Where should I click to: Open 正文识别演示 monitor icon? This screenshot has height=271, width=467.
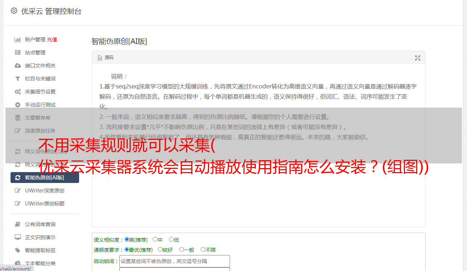17,237
